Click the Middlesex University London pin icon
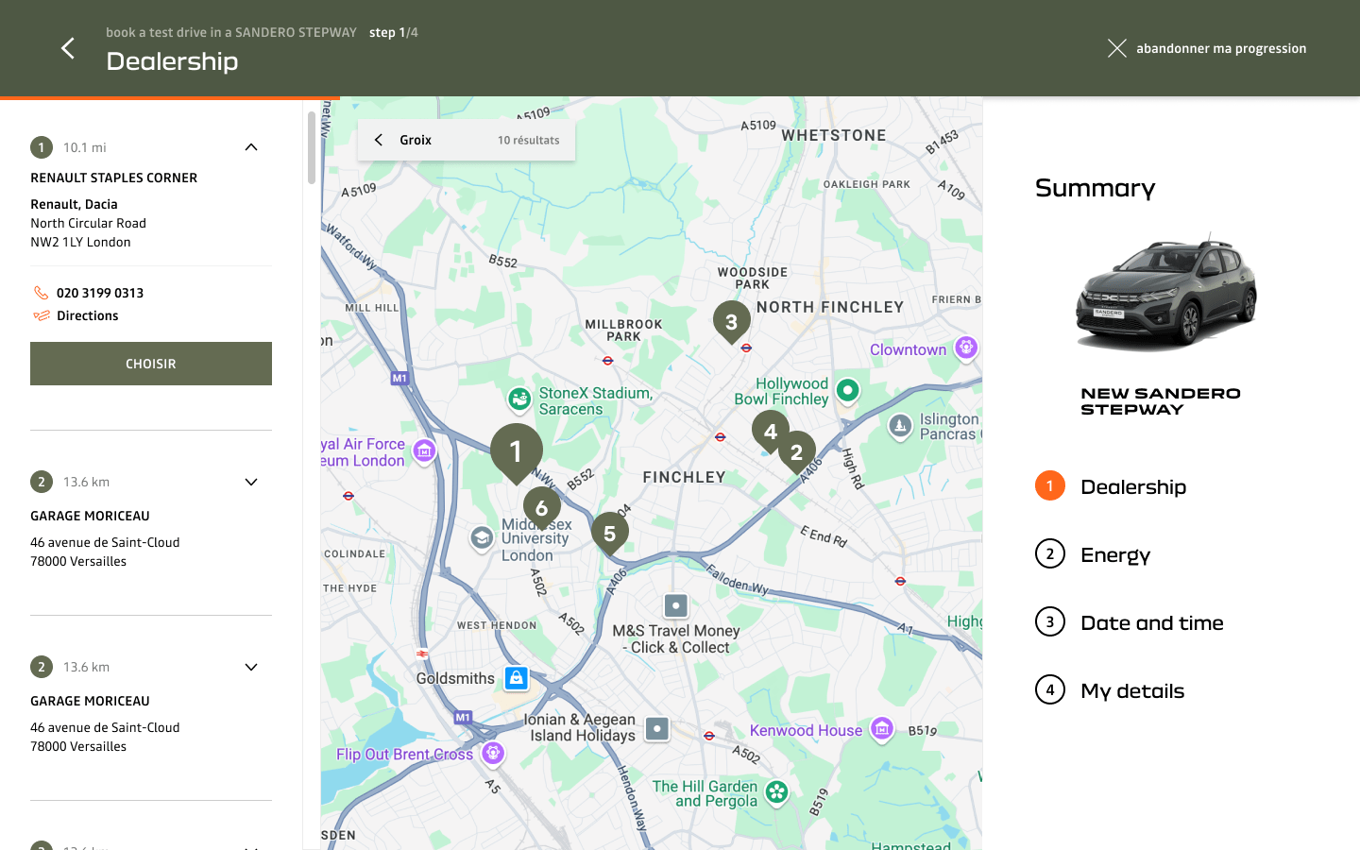 click(x=482, y=538)
